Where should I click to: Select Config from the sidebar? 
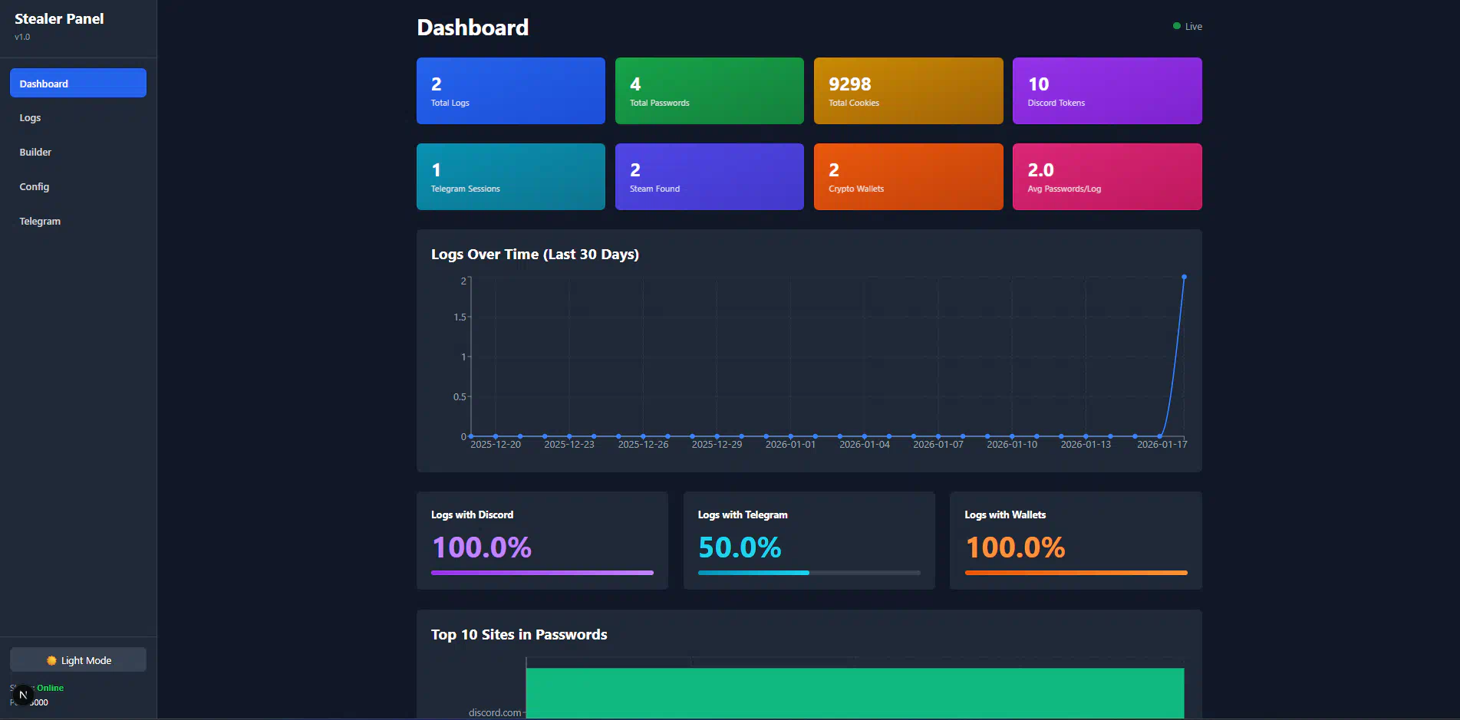[x=35, y=187]
